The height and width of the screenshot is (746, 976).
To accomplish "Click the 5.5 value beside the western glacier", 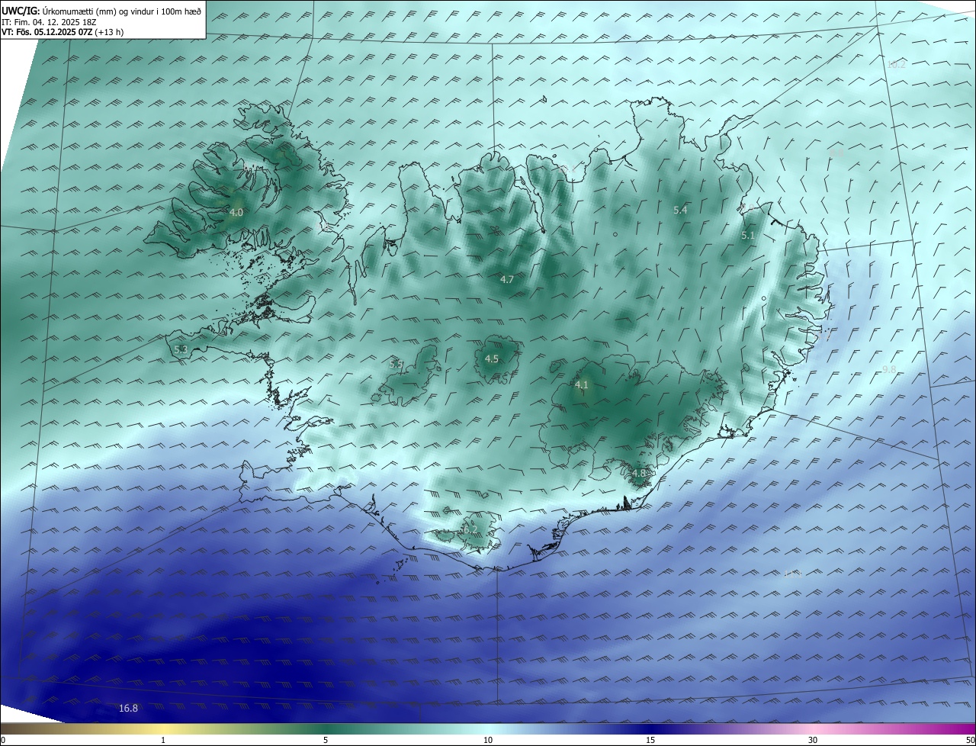I will tap(396, 365).
